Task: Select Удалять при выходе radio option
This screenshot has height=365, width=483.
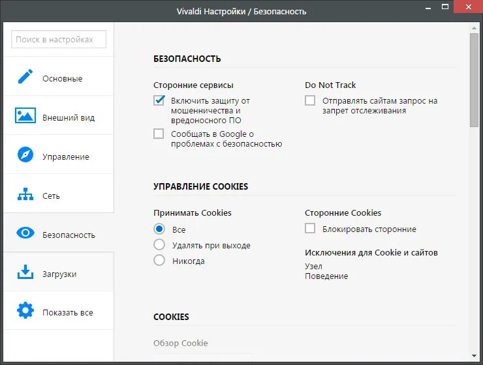Action: coord(159,244)
